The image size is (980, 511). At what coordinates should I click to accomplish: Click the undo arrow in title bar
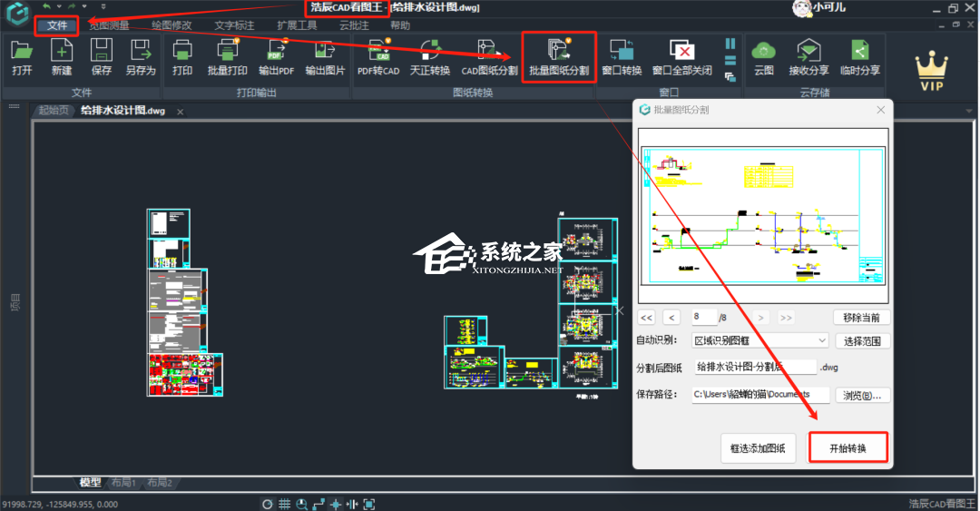click(x=46, y=6)
